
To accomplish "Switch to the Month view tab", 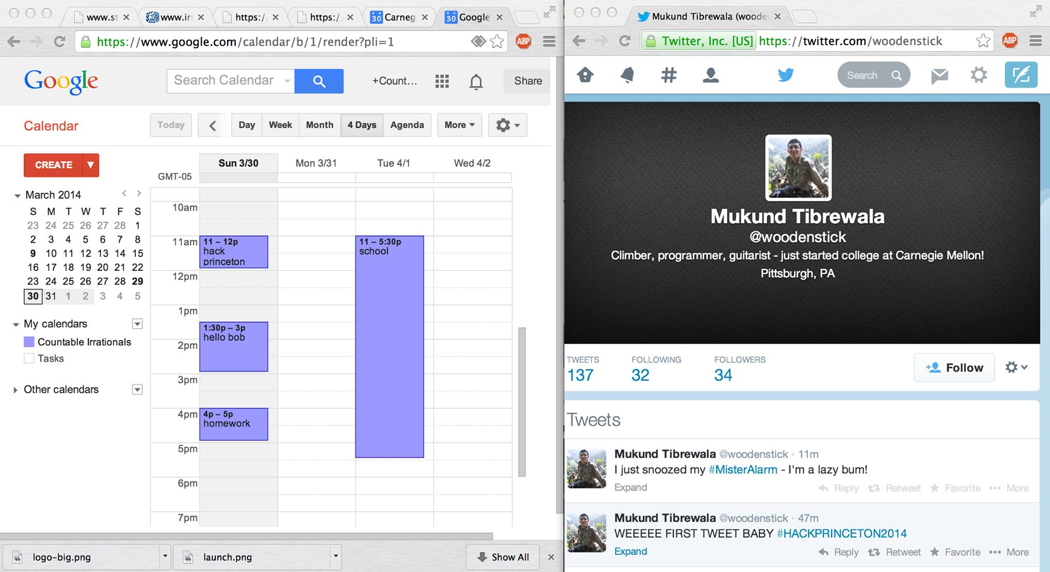I will 319,125.
